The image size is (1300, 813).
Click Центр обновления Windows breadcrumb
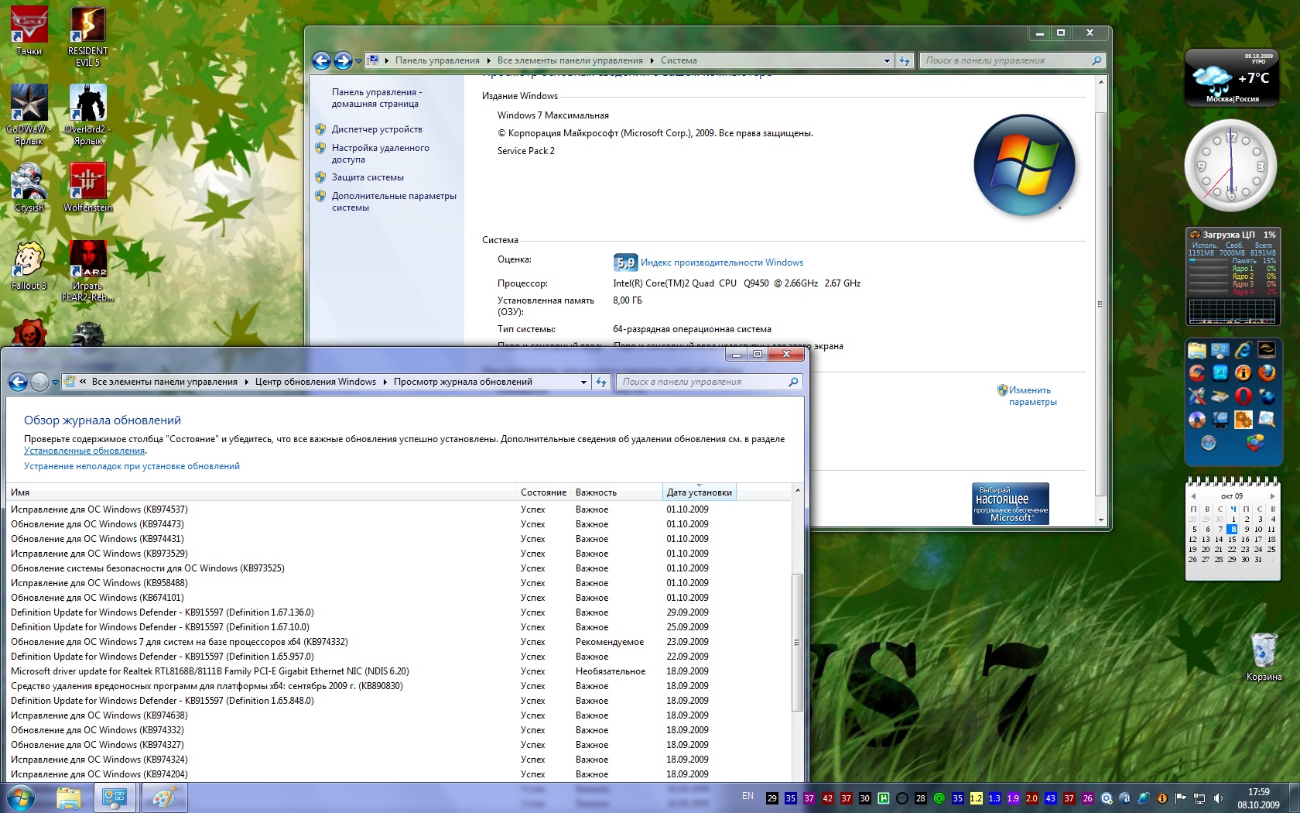(x=316, y=382)
